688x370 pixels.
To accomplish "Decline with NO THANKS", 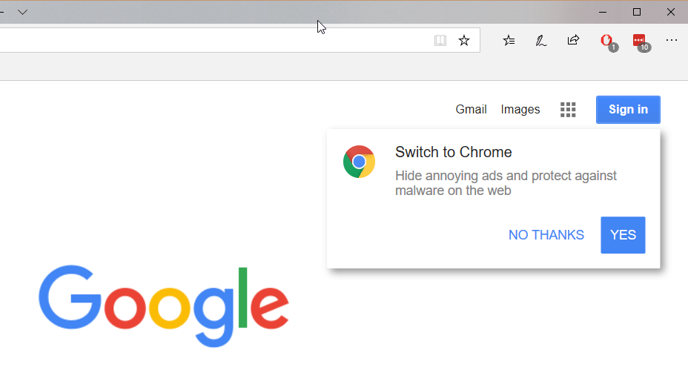I will pos(546,235).
